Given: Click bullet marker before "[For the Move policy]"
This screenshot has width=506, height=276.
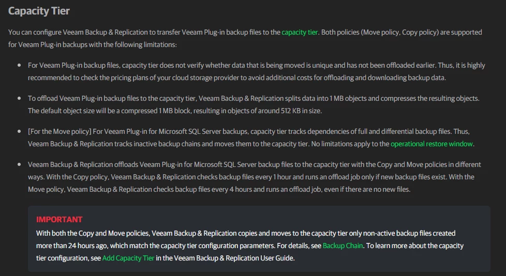Looking at the screenshot, I should (x=19, y=132).
